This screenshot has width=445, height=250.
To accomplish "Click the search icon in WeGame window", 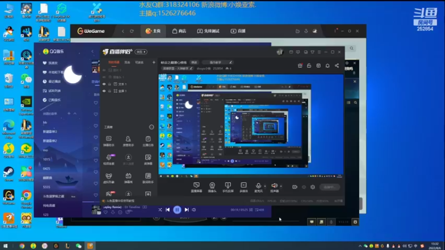I will pyautogui.click(x=352, y=48).
